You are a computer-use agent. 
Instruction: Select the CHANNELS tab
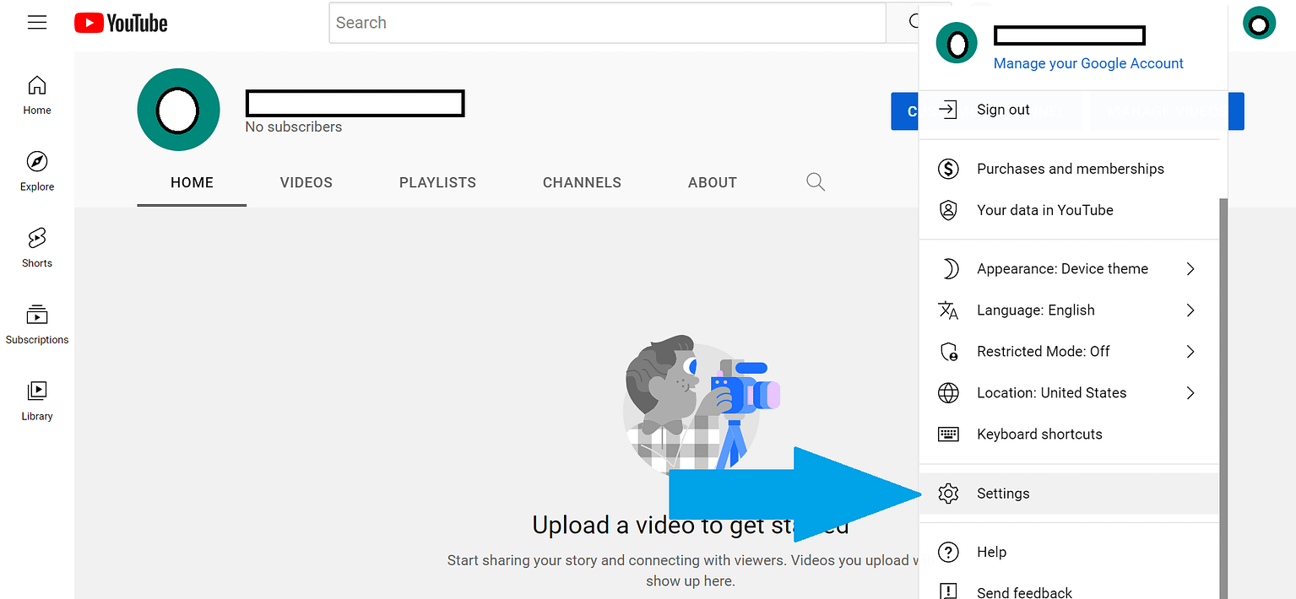[x=582, y=182]
